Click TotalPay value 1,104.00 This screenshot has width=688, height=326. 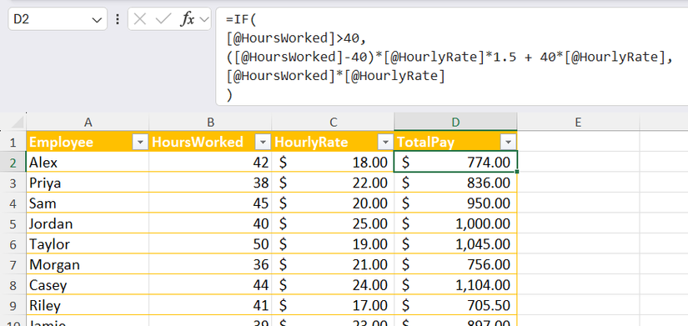click(x=455, y=285)
